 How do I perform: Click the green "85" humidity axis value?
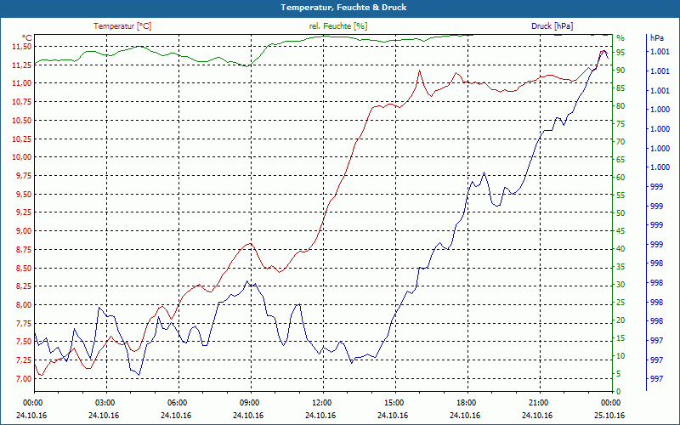click(x=620, y=88)
